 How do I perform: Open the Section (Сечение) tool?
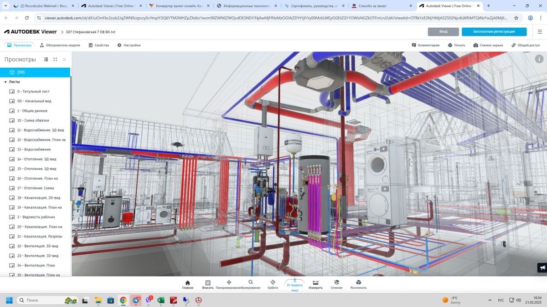pyautogui.click(x=336, y=284)
